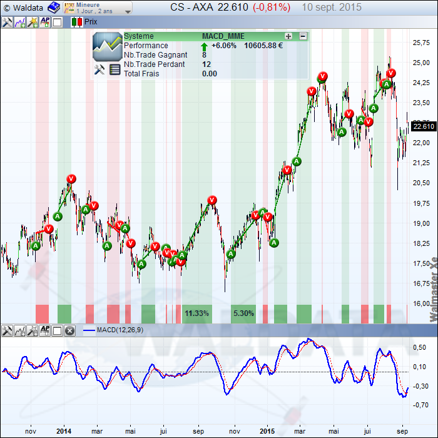438x438 pixels.
Task: Open the A-Z dictionary book icon
Action: tap(53, 8)
